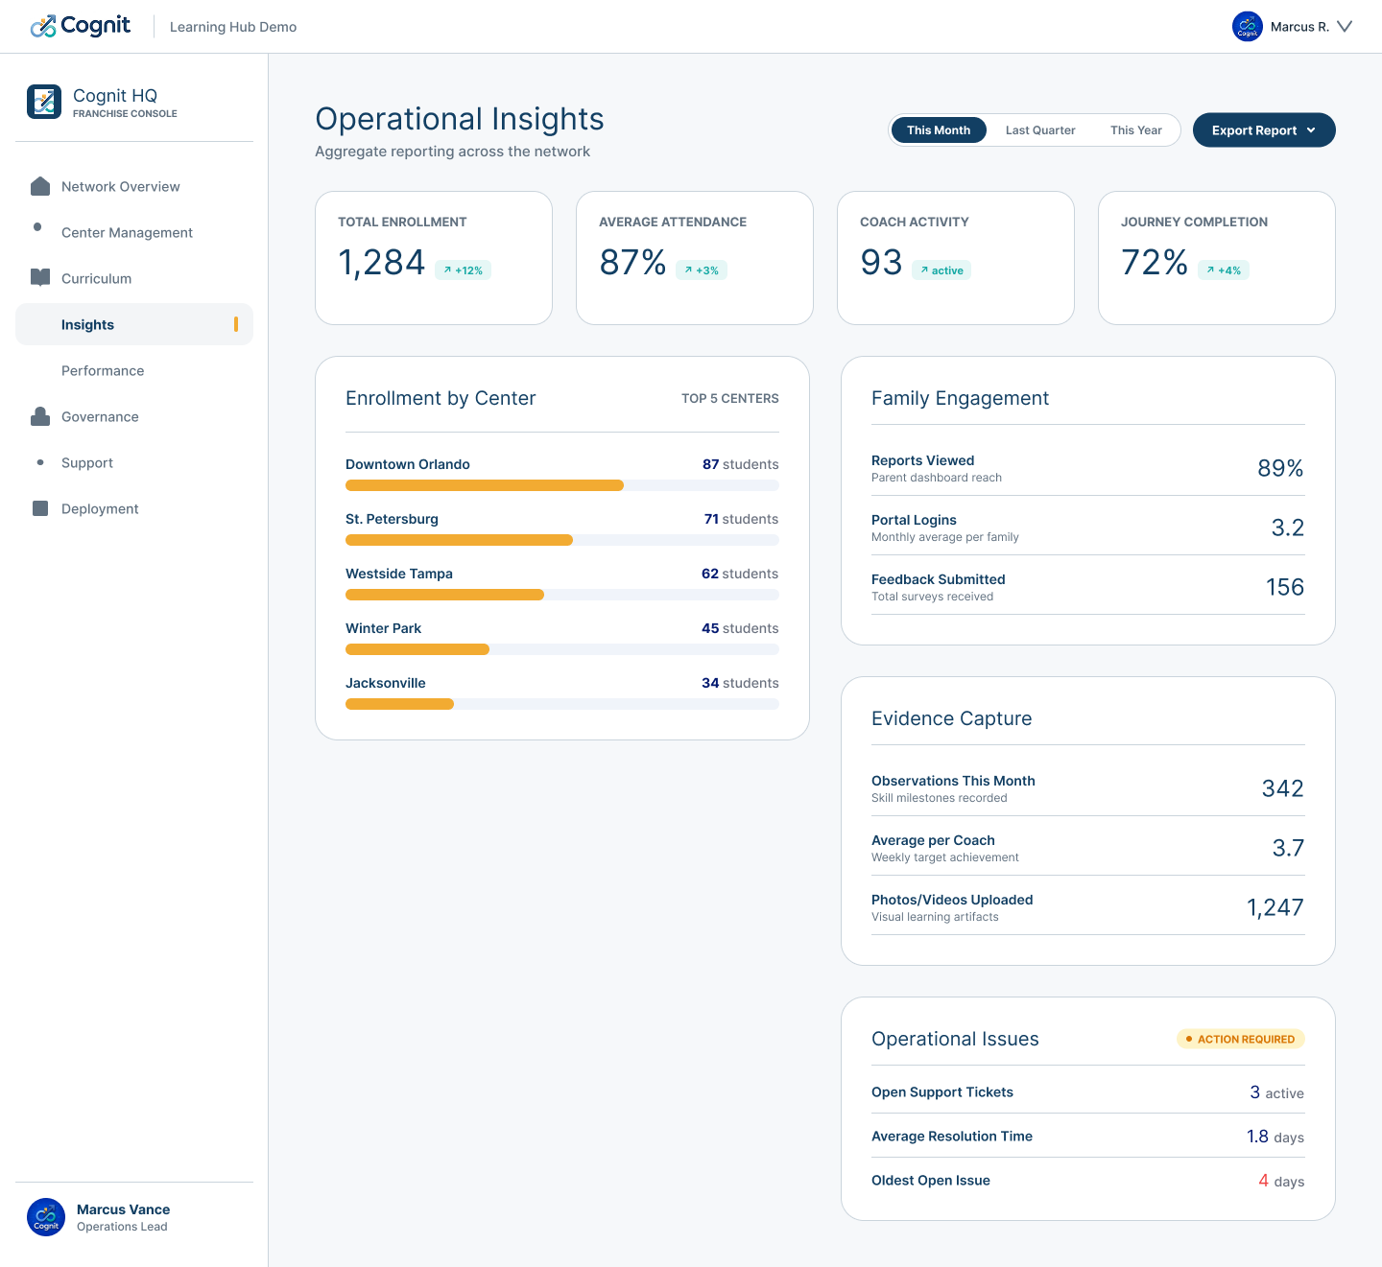The height and width of the screenshot is (1267, 1382).
Task: Click the Westside Tampa enrollment bar
Action: [x=562, y=595]
